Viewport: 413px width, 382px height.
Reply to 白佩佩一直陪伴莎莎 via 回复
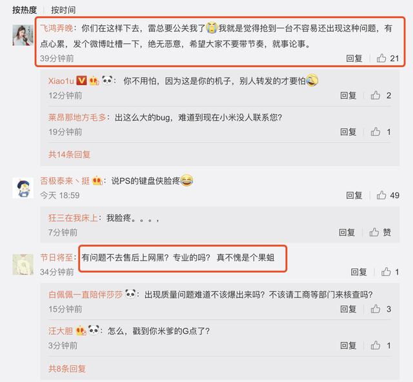tap(348, 308)
